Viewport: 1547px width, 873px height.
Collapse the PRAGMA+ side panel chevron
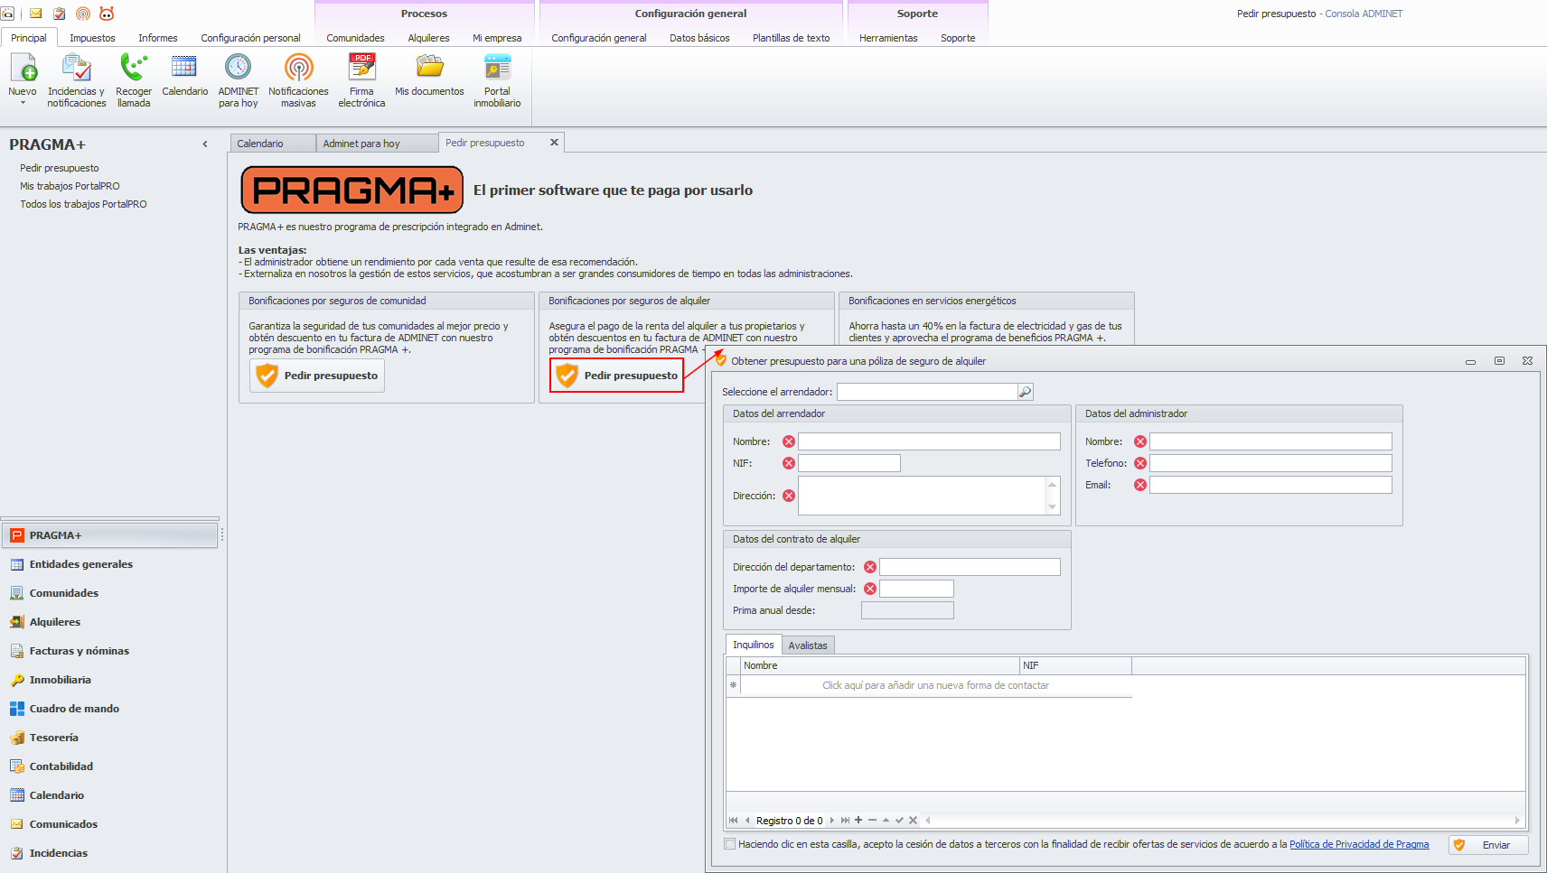point(205,144)
